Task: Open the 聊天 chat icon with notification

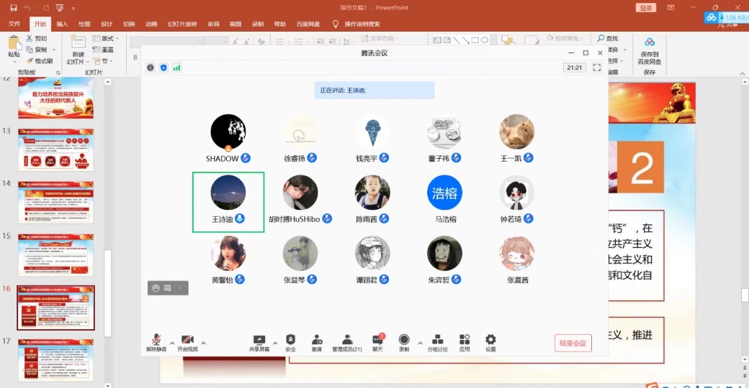Action: [x=377, y=340]
